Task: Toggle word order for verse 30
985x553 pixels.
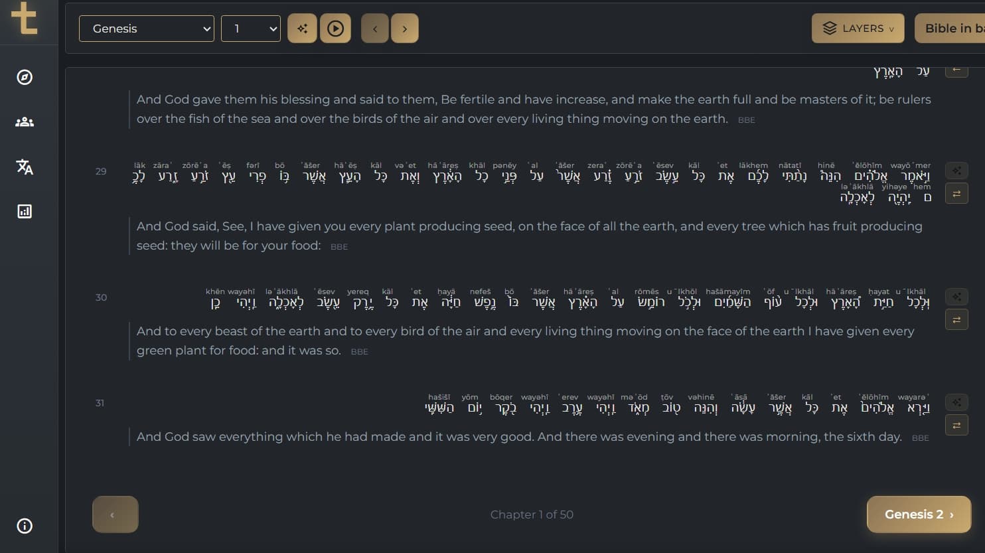Action: (x=956, y=319)
